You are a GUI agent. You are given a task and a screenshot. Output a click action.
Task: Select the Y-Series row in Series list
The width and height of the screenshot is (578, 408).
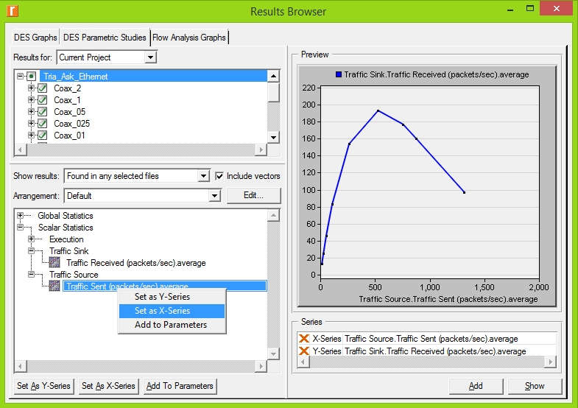(426, 351)
